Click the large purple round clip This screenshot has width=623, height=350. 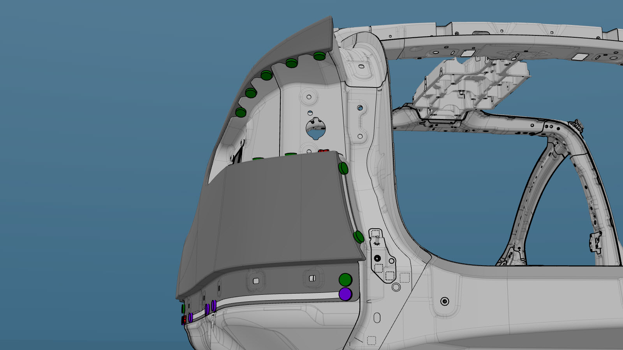pyautogui.click(x=345, y=294)
